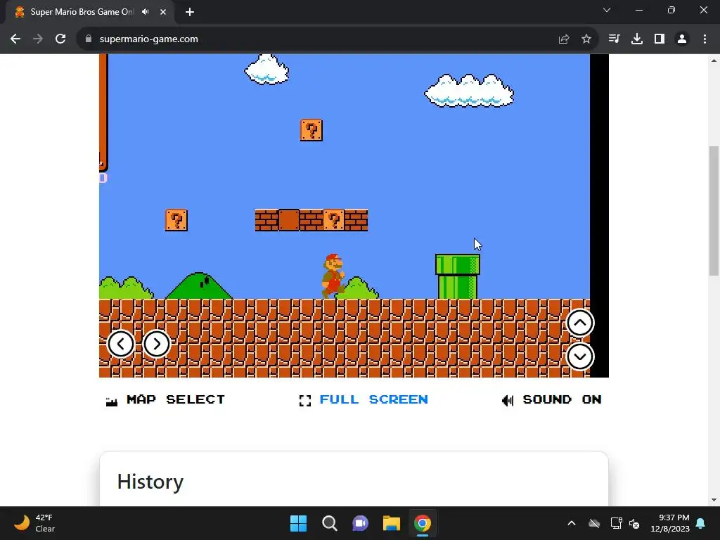
Task: Open a new browser tab
Action: [190, 12]
